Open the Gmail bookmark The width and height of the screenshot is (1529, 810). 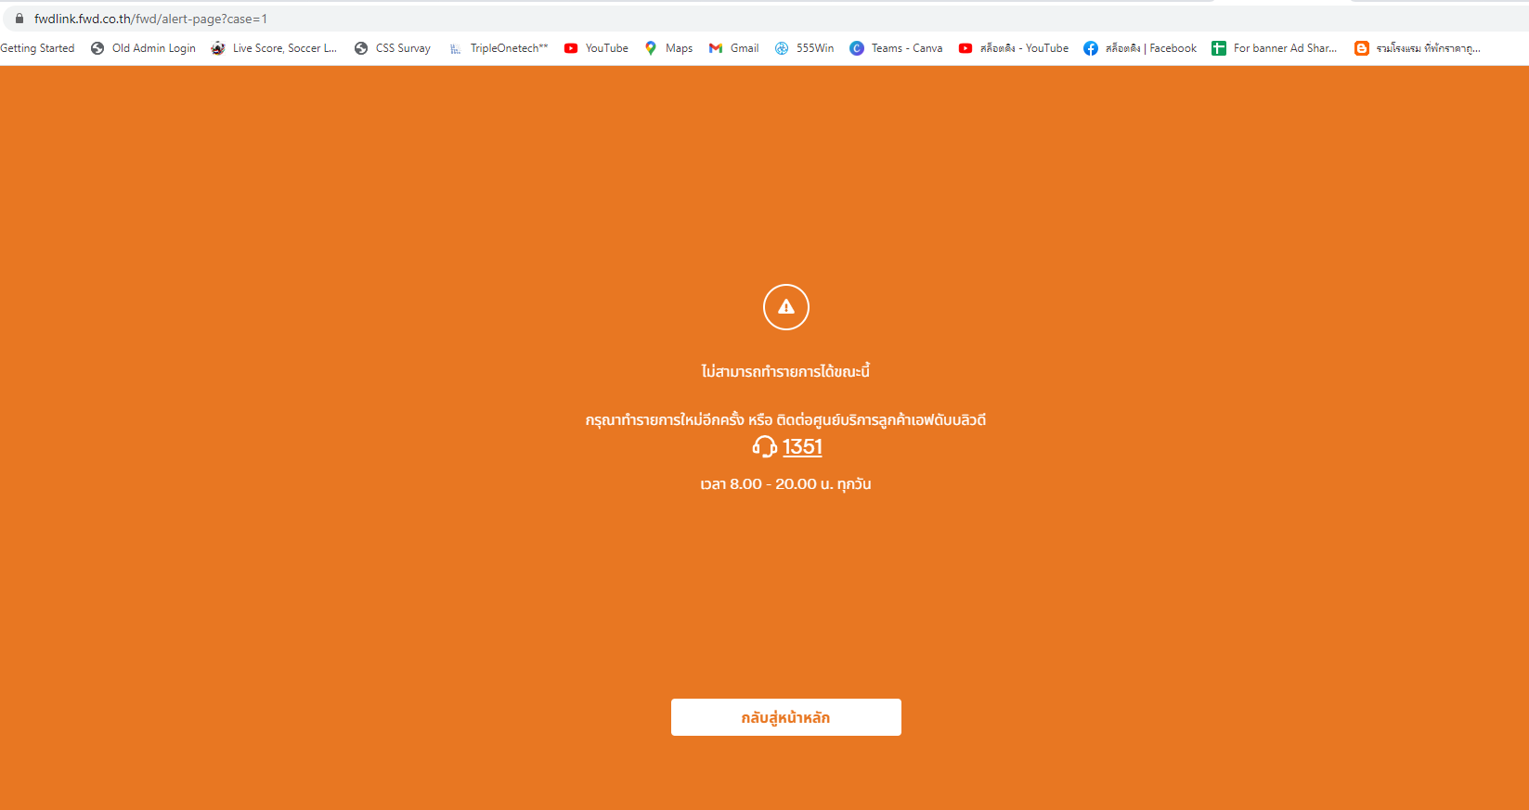point(733,48)
